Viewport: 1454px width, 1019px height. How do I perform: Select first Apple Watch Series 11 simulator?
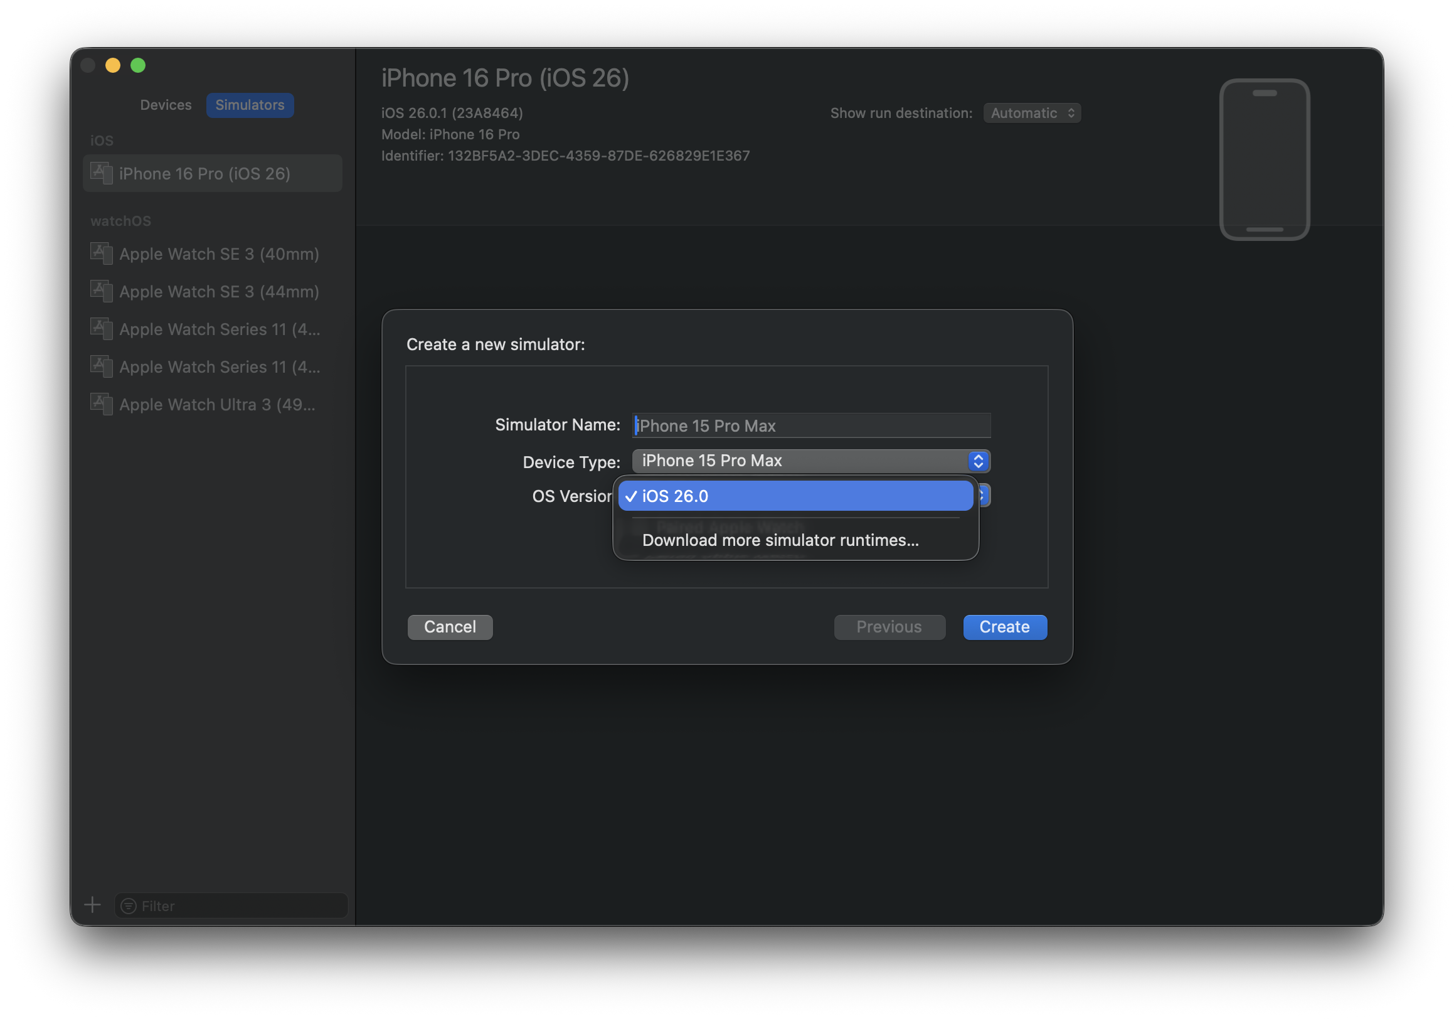[218, 329]
